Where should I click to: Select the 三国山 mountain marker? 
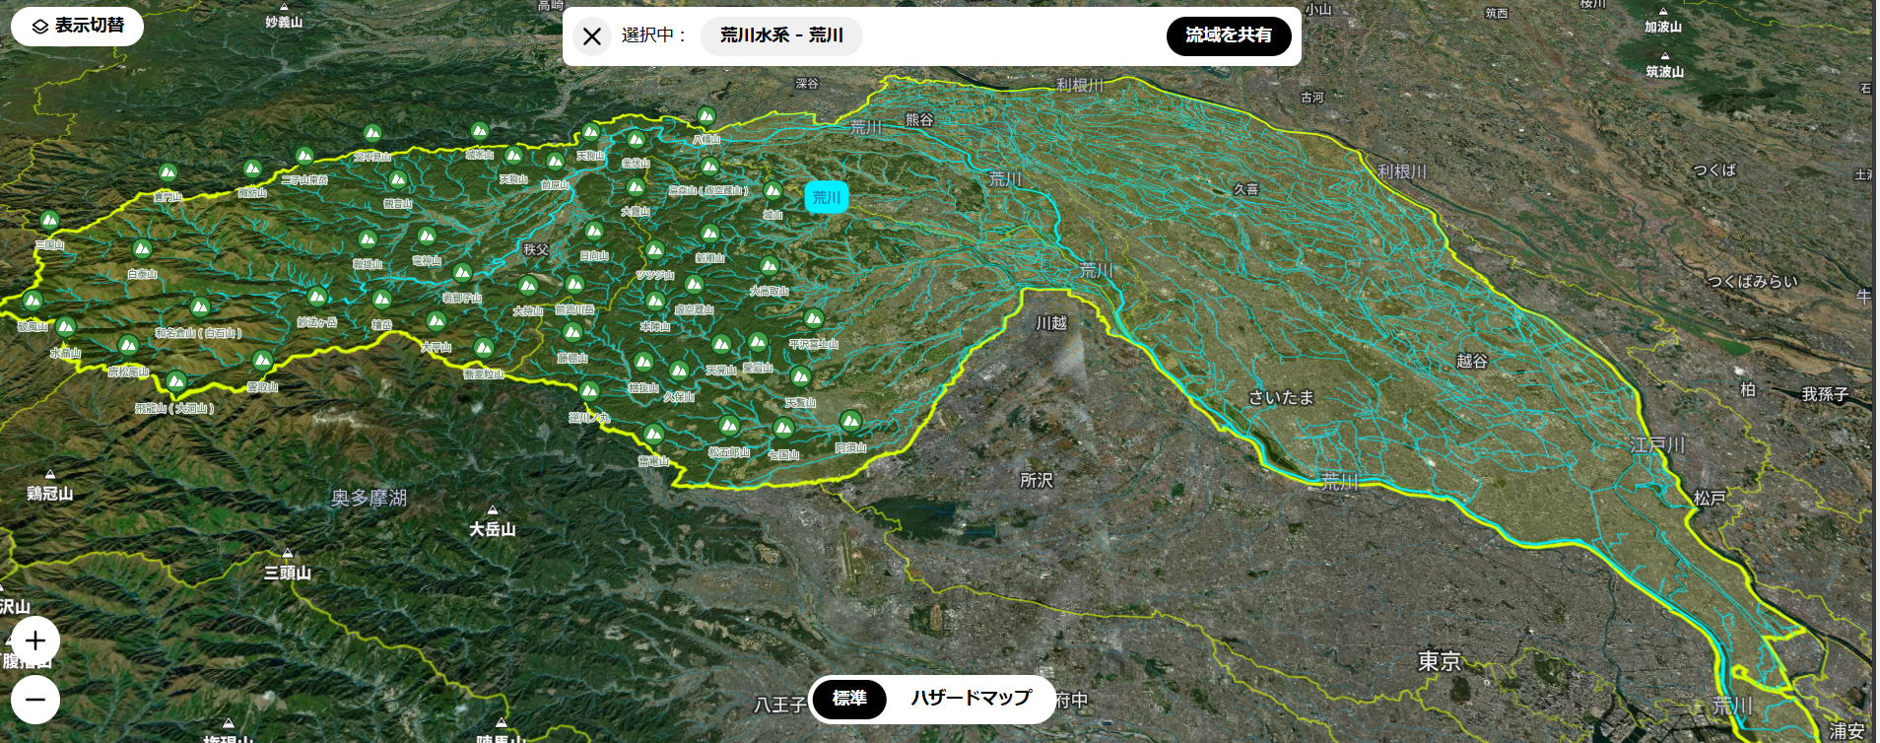49,221
